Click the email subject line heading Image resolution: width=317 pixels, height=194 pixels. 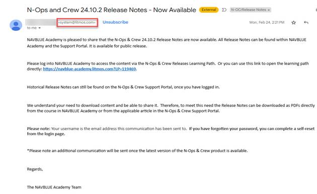point(111,10)
